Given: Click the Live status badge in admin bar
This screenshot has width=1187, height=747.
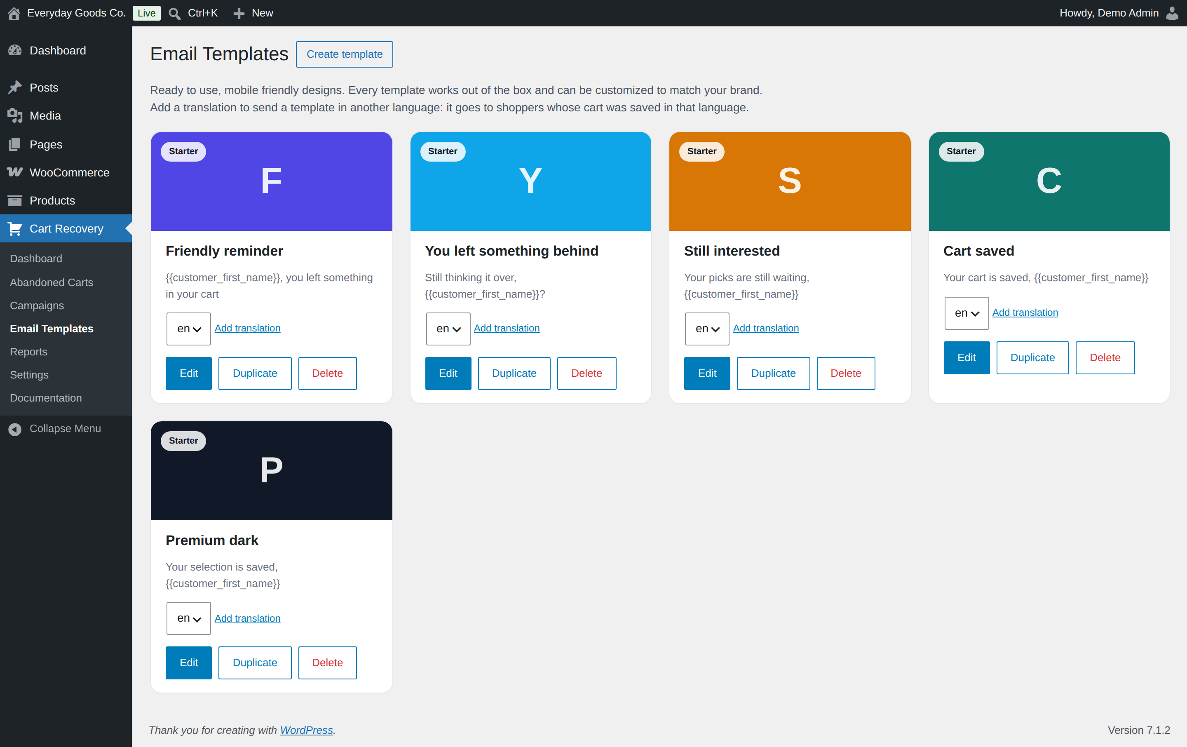Looking at the screenshot, I should tap(146, 13).
